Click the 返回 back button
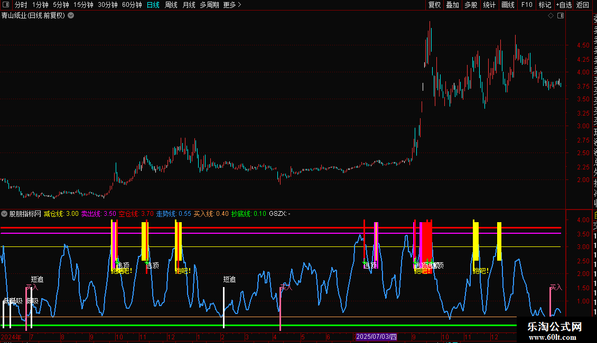 [583, 5]
